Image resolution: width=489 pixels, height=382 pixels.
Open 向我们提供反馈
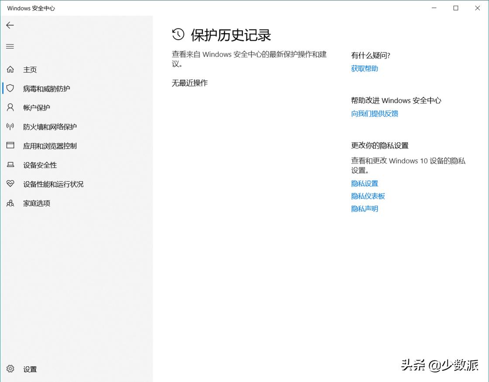[374, 114]
